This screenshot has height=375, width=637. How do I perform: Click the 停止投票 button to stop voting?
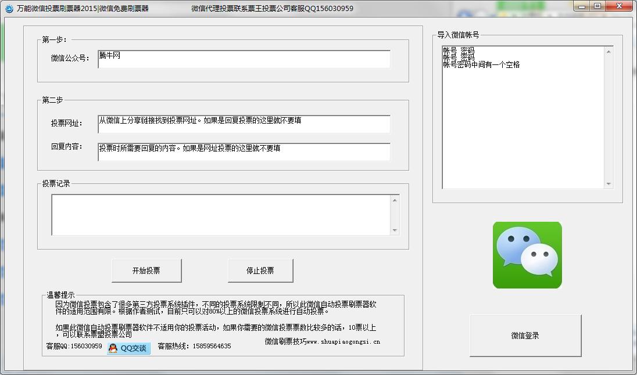tap(260, 270)
